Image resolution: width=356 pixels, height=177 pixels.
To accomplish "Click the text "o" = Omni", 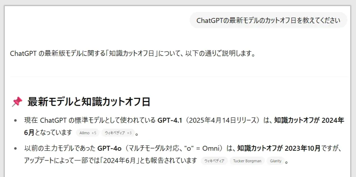I will coord(202,149).
